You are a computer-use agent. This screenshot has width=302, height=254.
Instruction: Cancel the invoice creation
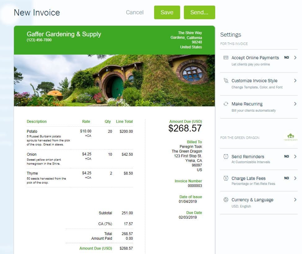(135, 12)
